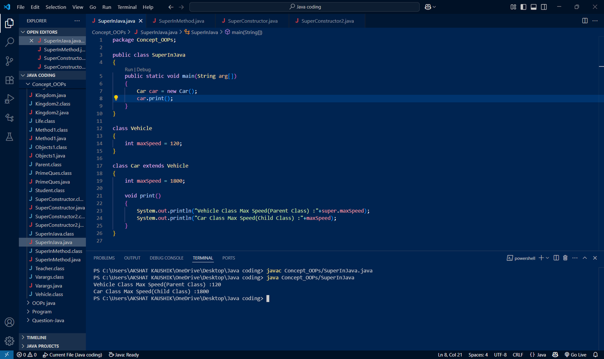Click errors and warnings count in status bar

click(26, 355)
